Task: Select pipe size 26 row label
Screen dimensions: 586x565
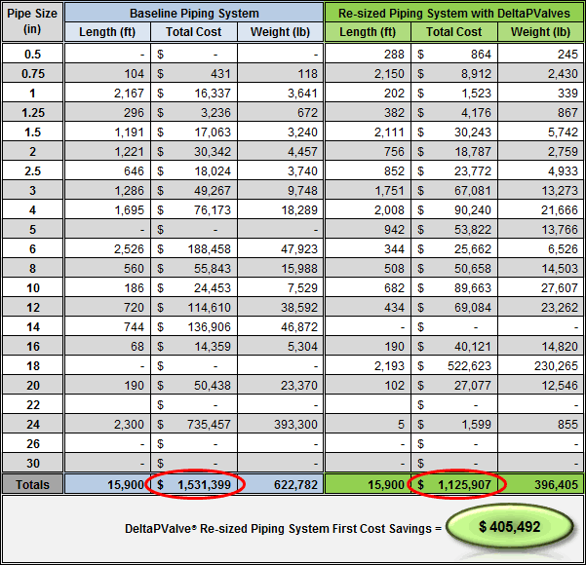Action: point(32,443)
